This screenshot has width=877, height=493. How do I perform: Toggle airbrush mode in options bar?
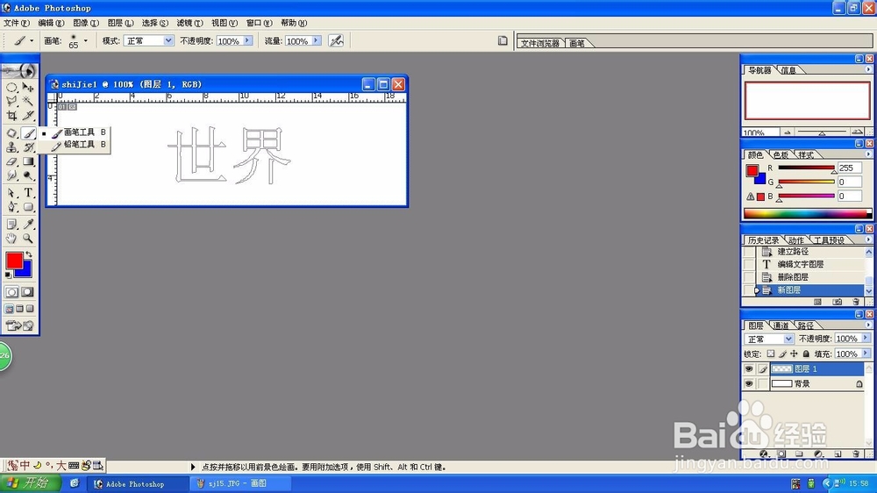pyautogui.click(x=336, y=41)
